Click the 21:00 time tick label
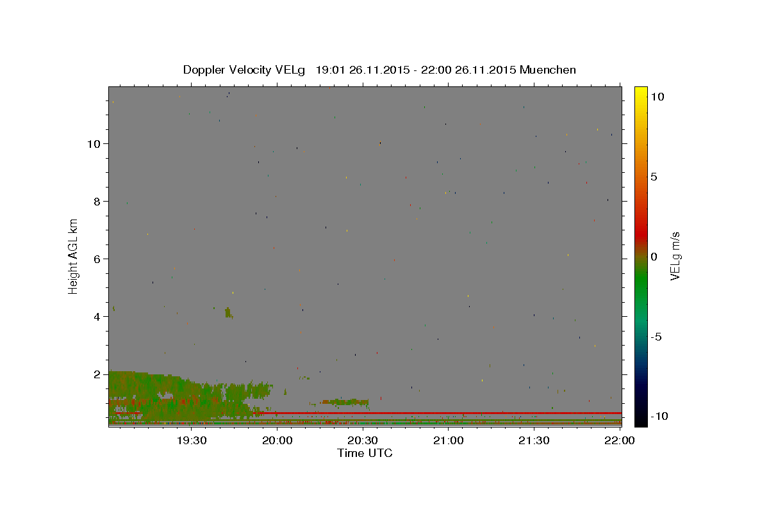769x512 pixels. [449, 440]
